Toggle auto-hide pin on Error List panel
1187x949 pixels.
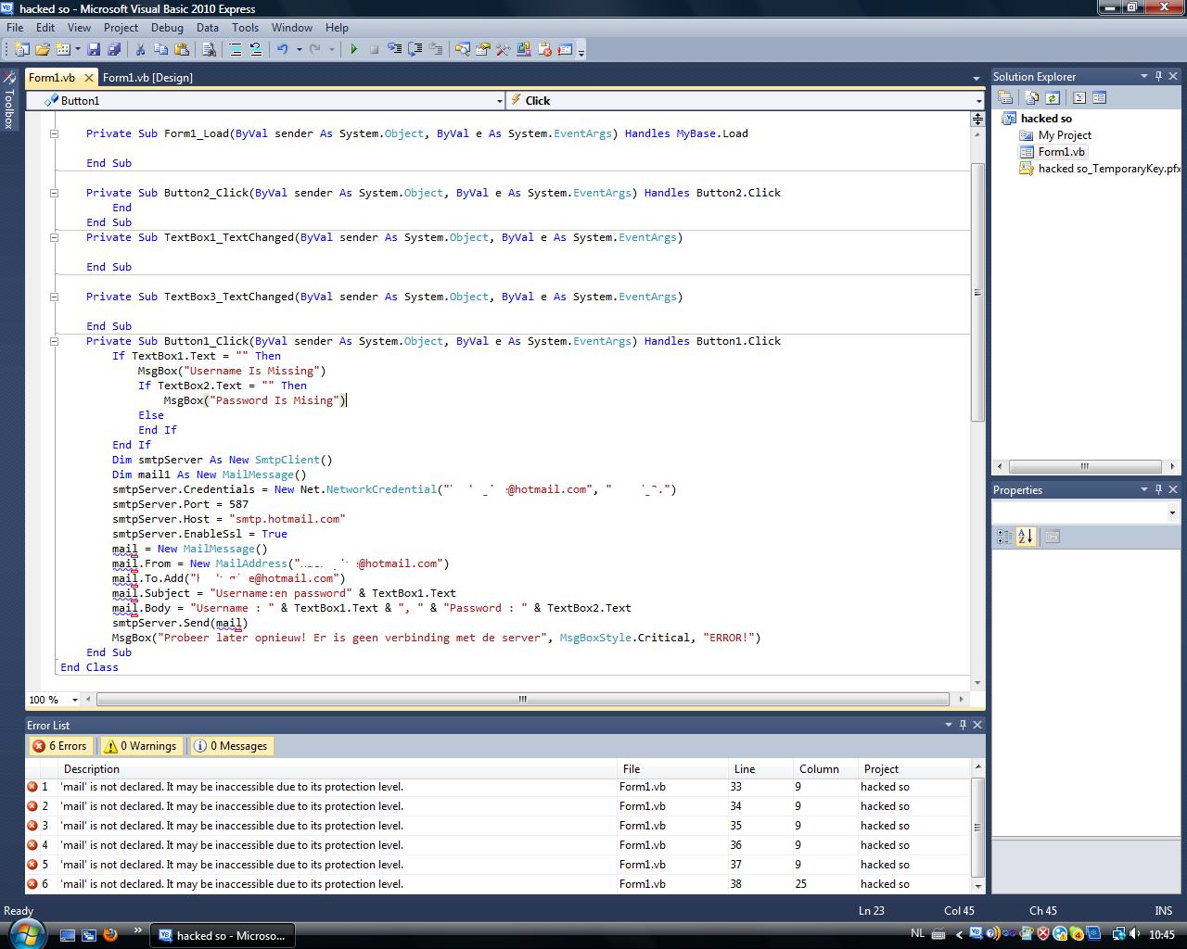[x=963, y=725]
